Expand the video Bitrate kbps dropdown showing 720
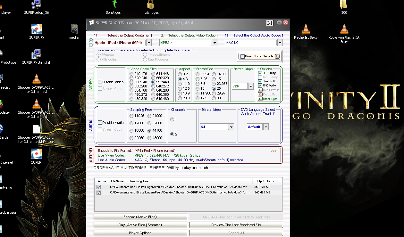The height and width of the screenshot is (237, 404). coord(251,86)
